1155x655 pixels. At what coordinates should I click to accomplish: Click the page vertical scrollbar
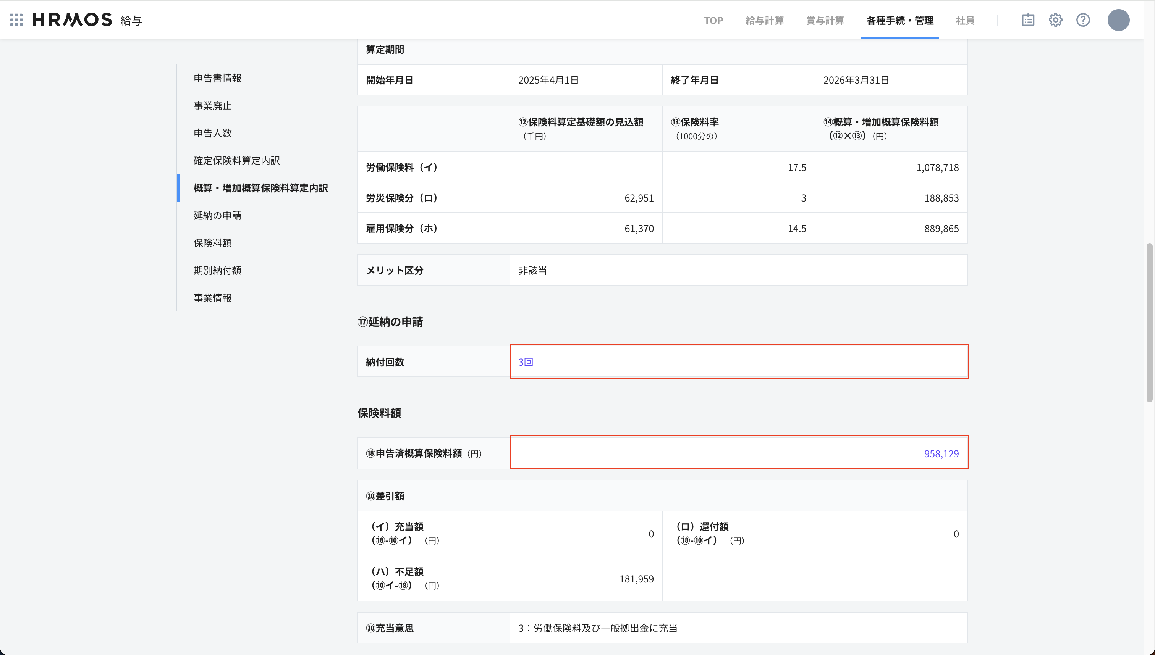coord(1149,322)
